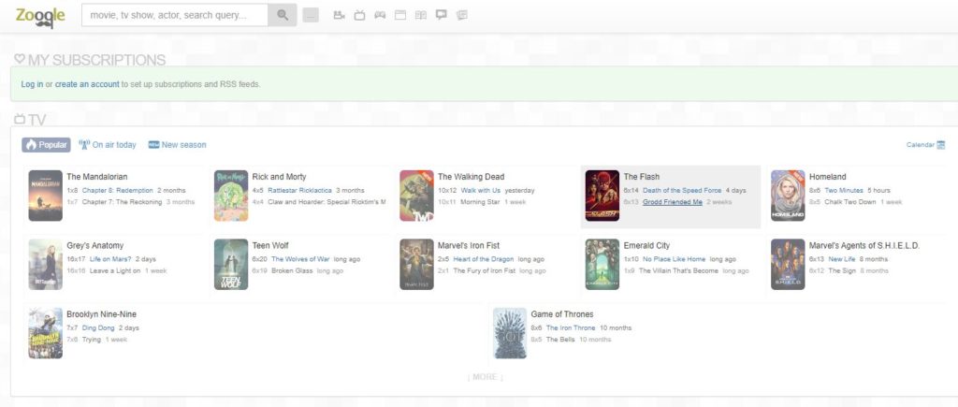The height and width of the screenshot is (407, 958).
Task: Click episode Chapter 7: The Reckoning
Action: tap(123, 202)
